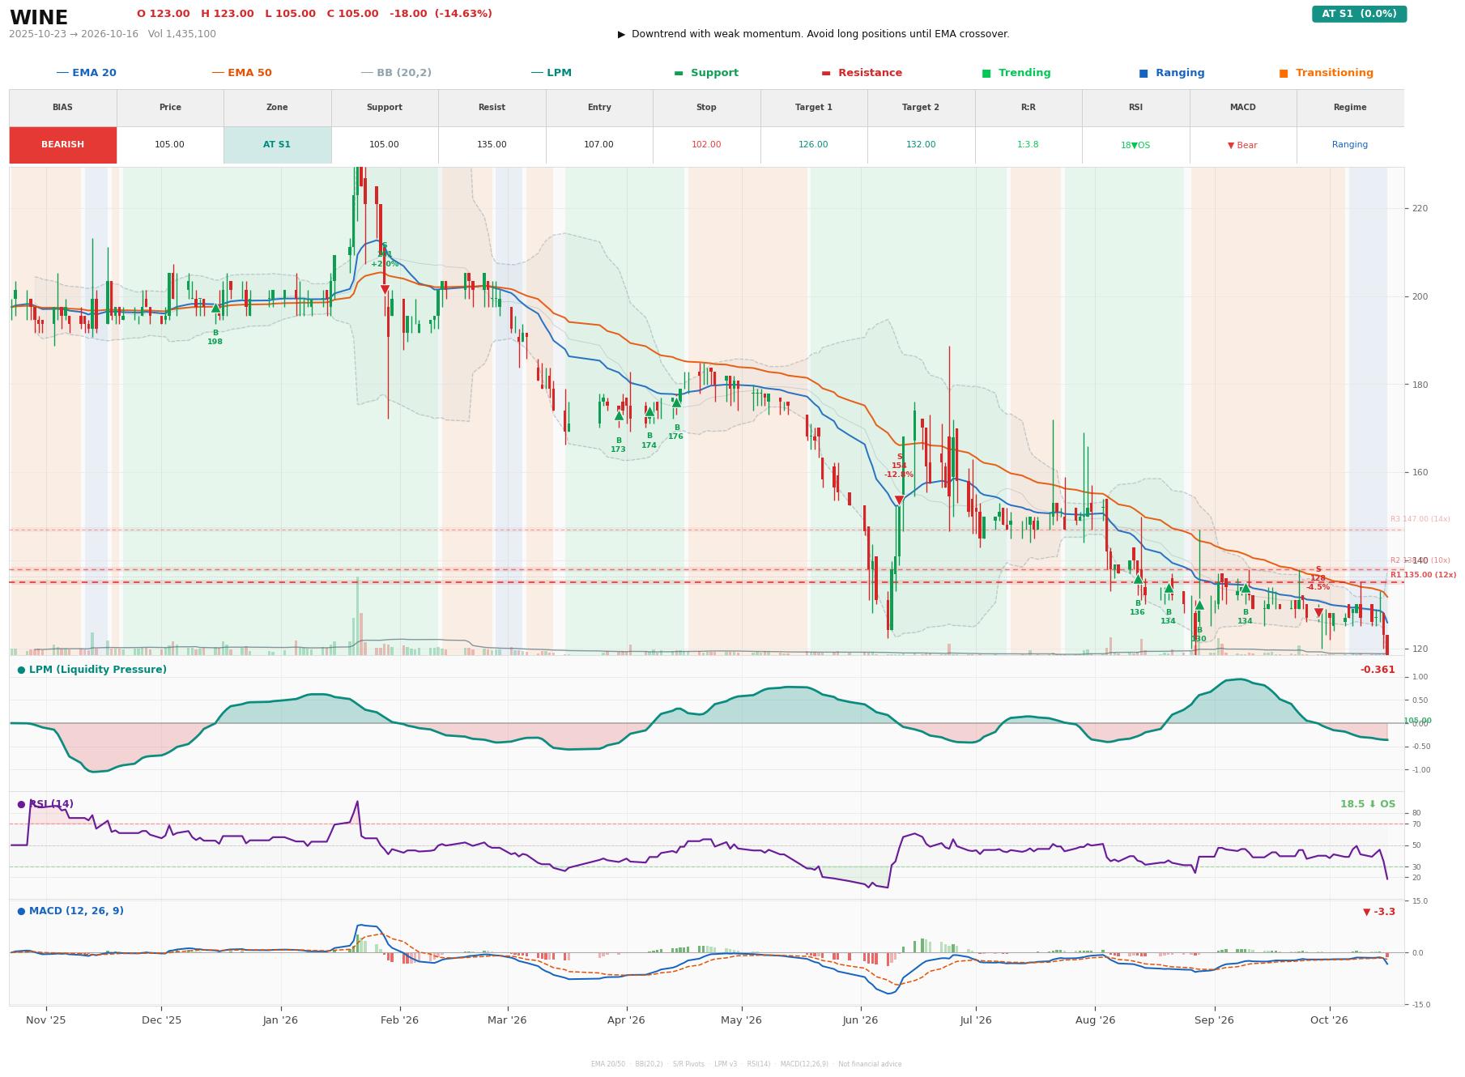
Task: Click the sell marker with -12.8% label
Action: (x=899, y=500)
